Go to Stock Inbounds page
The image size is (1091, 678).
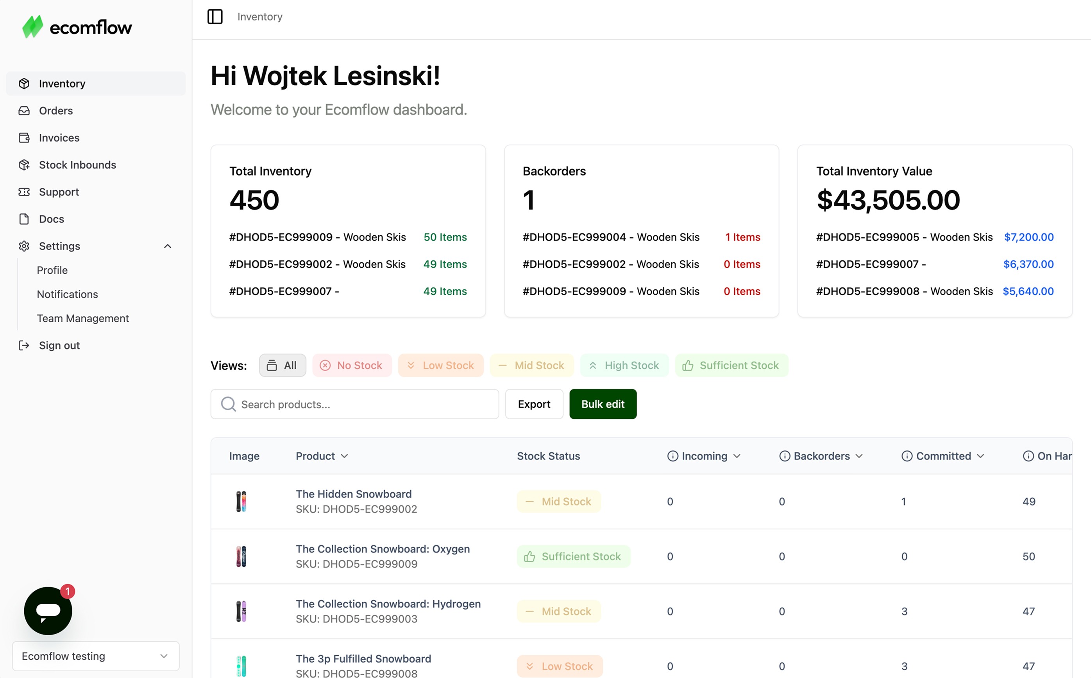tap(77, 165)
